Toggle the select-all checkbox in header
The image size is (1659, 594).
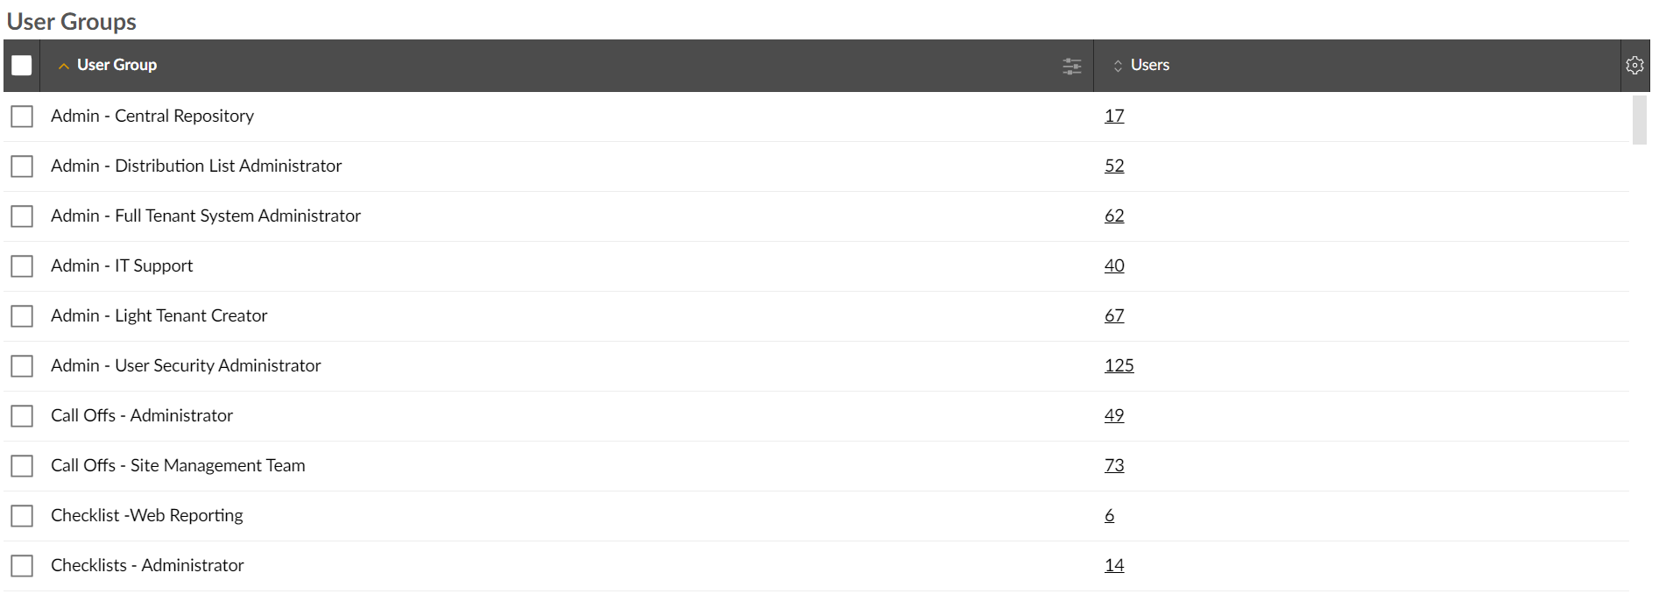[x=22, y=66]
